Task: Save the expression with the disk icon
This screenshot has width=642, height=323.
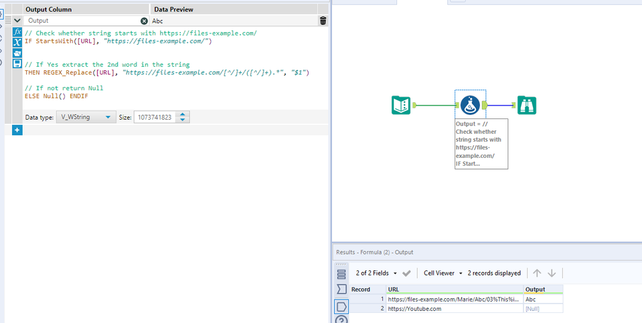Action: (x=17, y=64)
